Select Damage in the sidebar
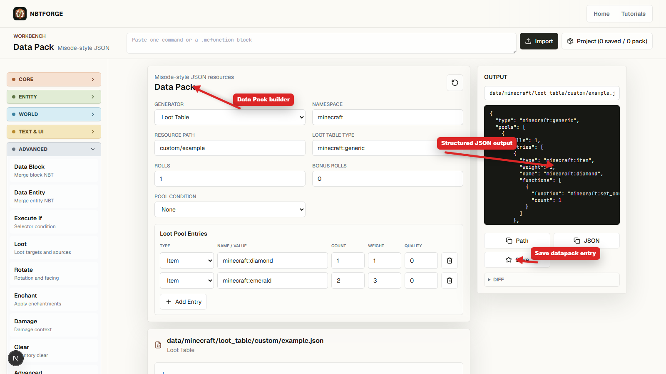 pos(54,325)
